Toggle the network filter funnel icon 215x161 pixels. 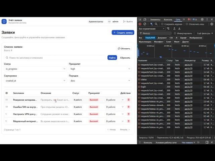151,24
